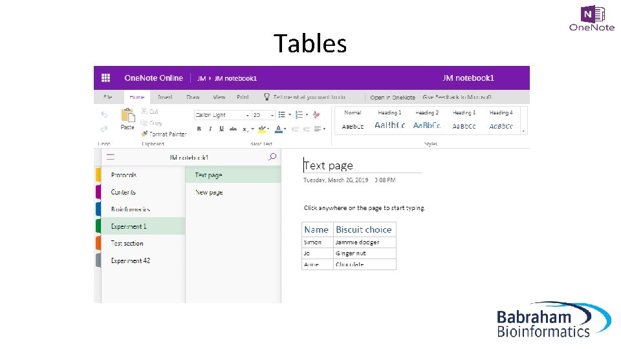Select the Text page in page list
The image size is (621, 349).
click(234, 175)
